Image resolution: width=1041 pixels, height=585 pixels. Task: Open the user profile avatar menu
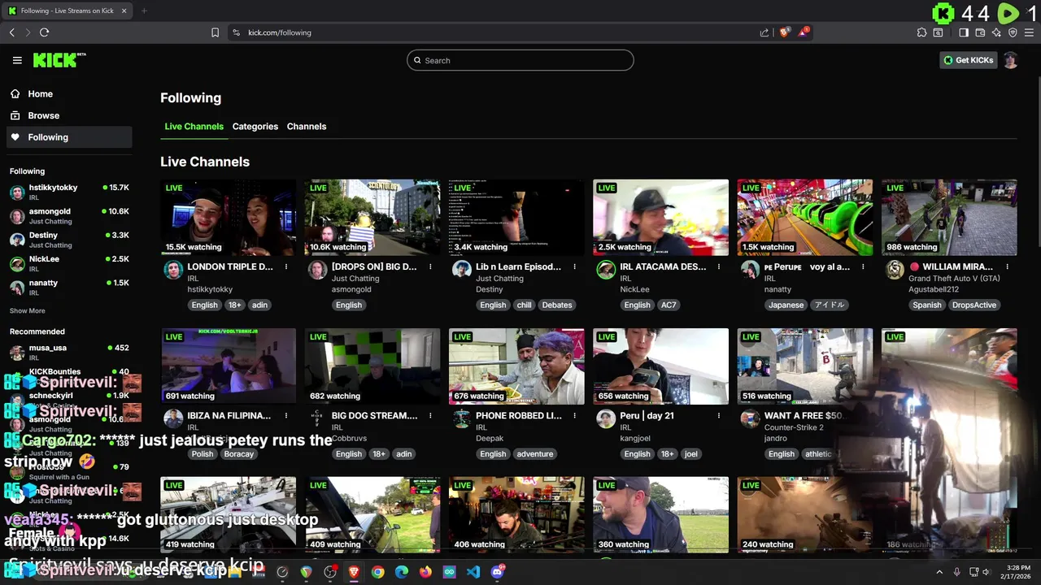(1010, 60)
